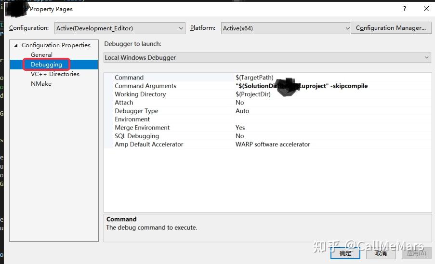
Task: Click the 取消 (Cancel) button
Action: click(381, 253)
